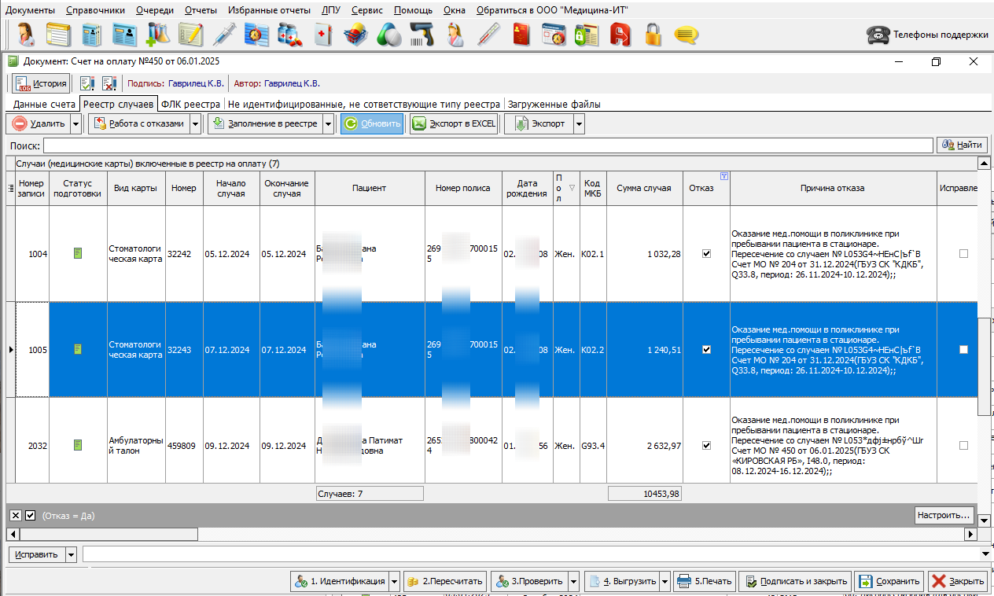Click the green and white pills icon
The image size is (994, 596).
pyautogui.click(x=389, y=35)
